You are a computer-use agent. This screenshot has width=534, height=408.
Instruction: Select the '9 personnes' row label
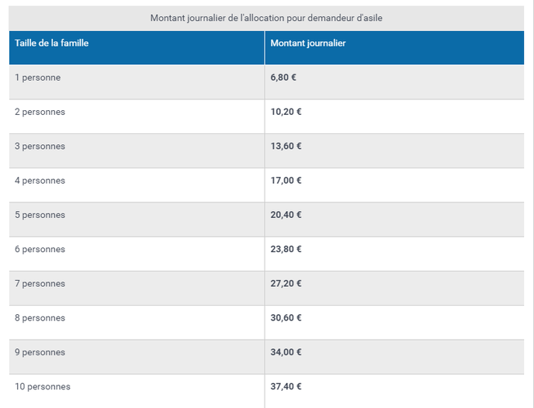tap(40, 352)
